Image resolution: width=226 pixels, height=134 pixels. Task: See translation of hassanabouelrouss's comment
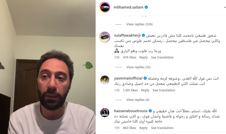click(162, 128)
